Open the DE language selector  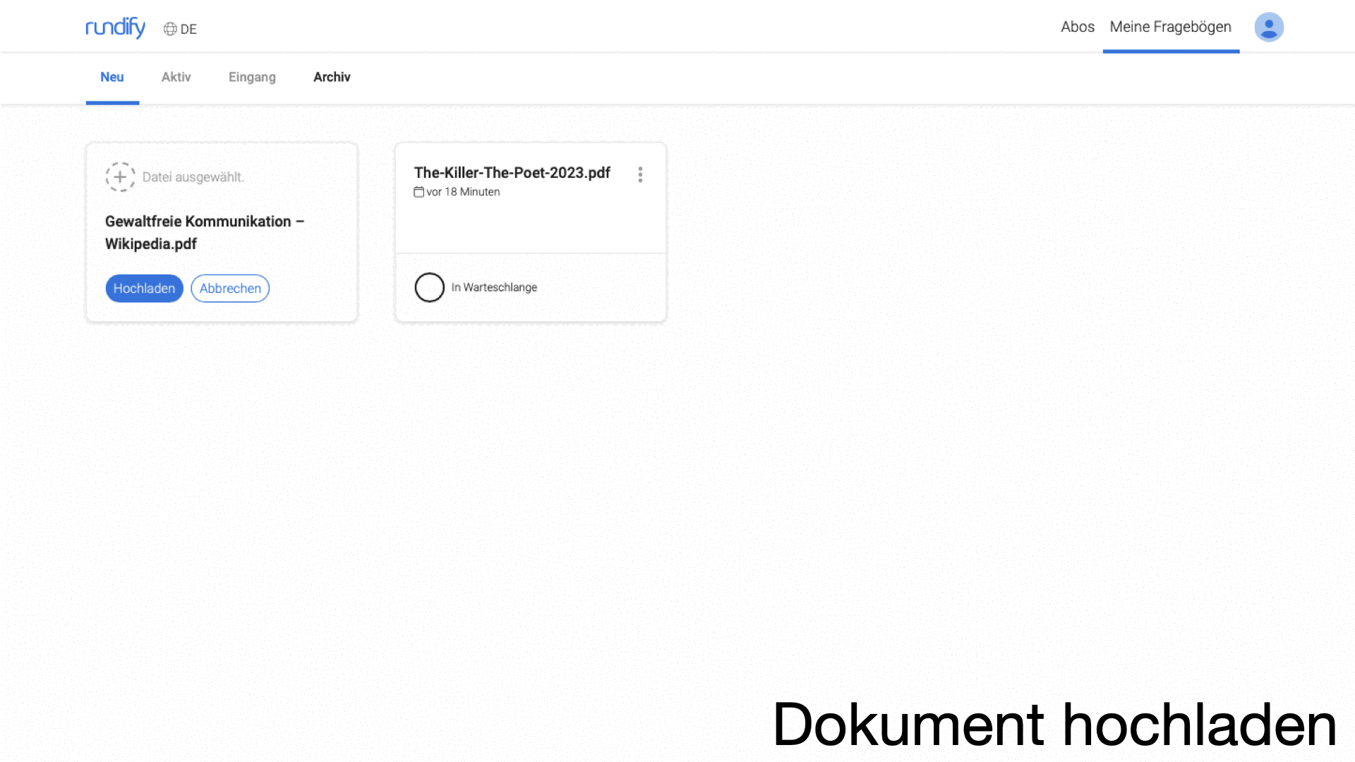[x=188, y=29]
